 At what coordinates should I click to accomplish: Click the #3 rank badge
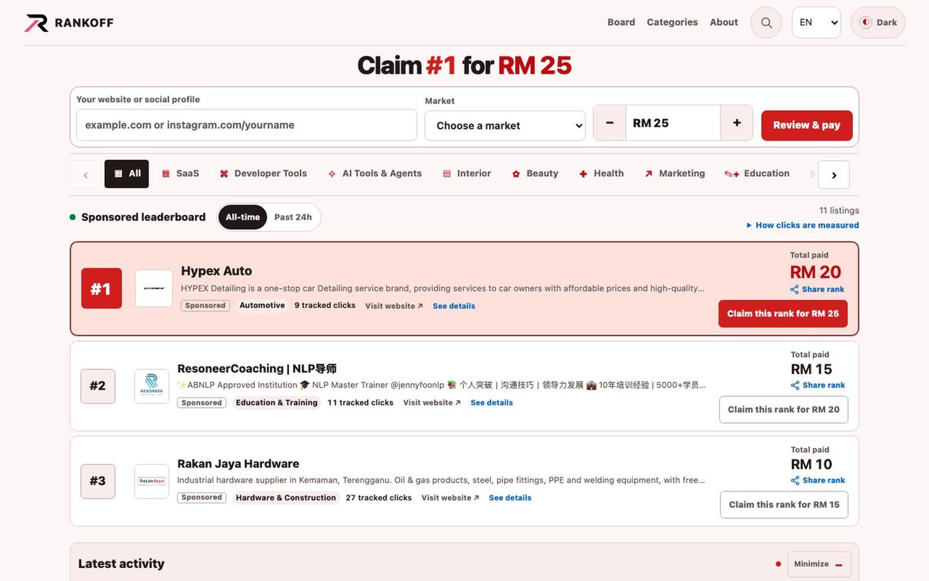(x=98, y=481)
